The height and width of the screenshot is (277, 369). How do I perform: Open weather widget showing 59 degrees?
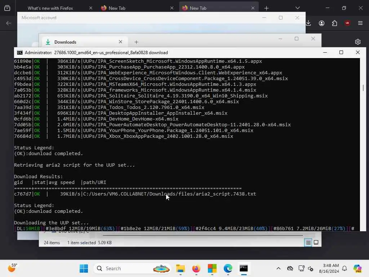point(13,268)
